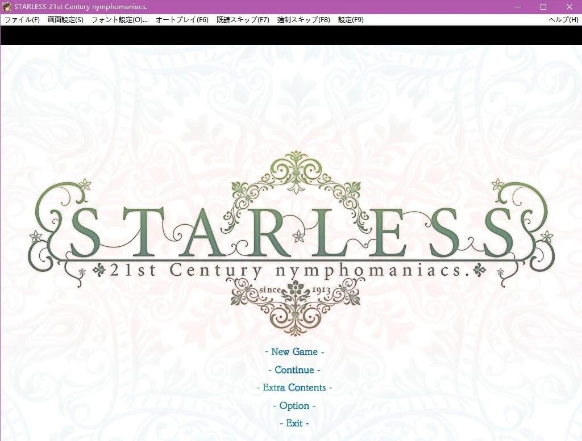Close the STARLESS game window
The height and width of the screenshot is (441, 582).
click(x=569, y=7)
